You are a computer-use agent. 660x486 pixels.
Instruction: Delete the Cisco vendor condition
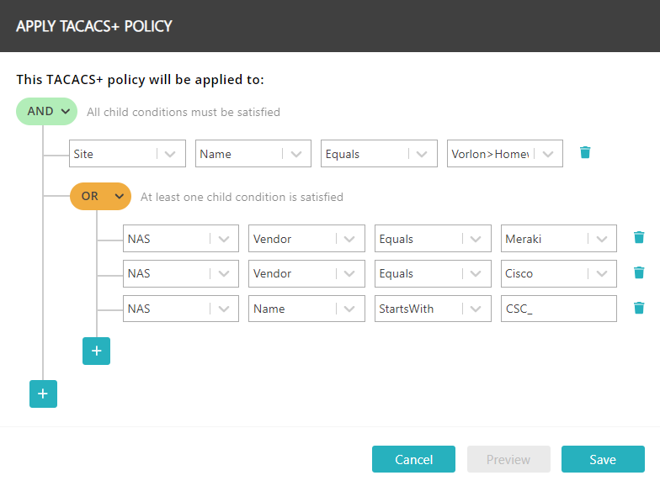tap(638, 272)
